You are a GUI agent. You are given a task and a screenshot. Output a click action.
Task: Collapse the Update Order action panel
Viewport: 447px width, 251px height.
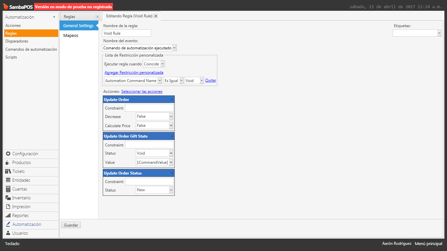(x=172, y=100)
